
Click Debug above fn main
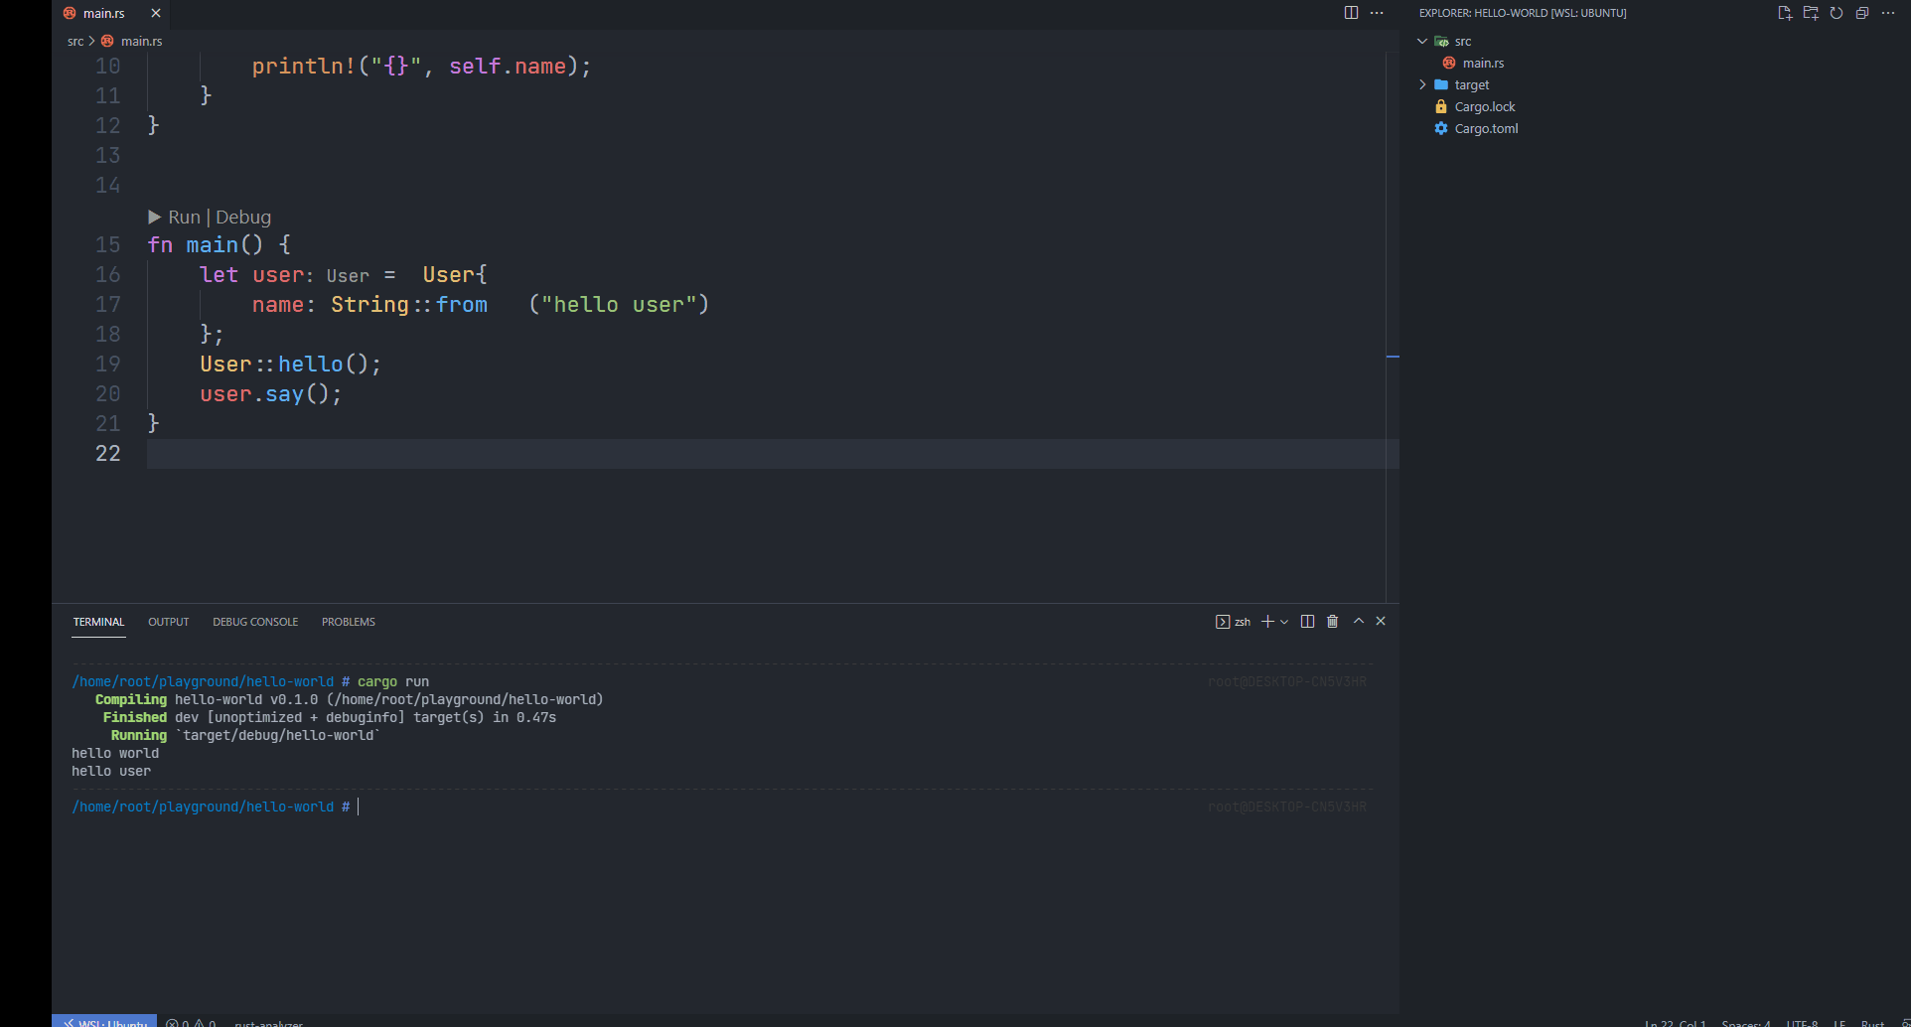pos(243,218)
